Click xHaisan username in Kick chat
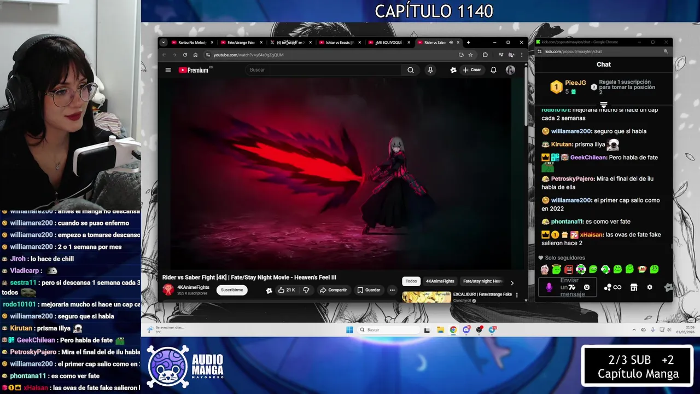The width and height of the screenshot is (700, 394). click(x=591, y=235)
